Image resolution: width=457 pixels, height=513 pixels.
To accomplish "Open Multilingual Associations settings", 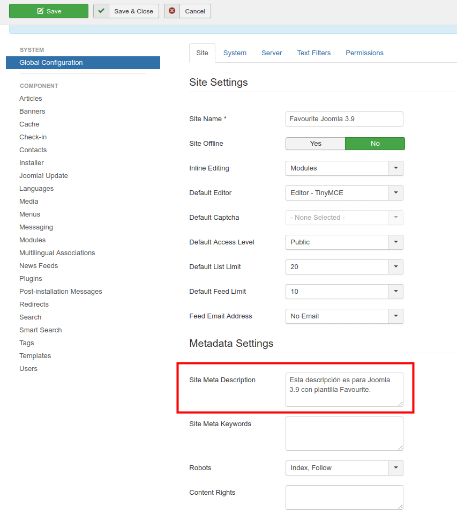I will [x=57, y=253].
